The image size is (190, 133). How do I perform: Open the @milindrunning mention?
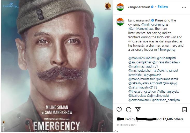pos(153,25)
